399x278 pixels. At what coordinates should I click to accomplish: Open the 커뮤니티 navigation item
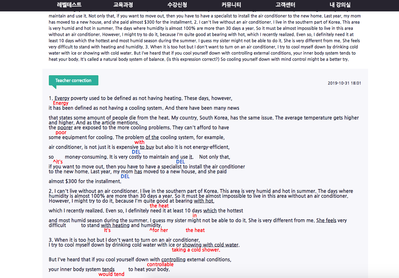tap(231, 5)
